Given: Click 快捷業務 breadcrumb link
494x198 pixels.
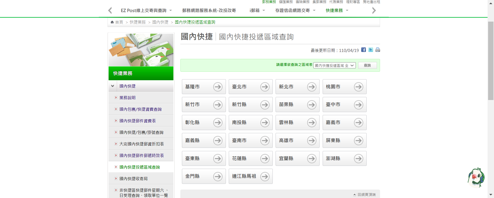Looking at the screenshot, I should [138, 22].
